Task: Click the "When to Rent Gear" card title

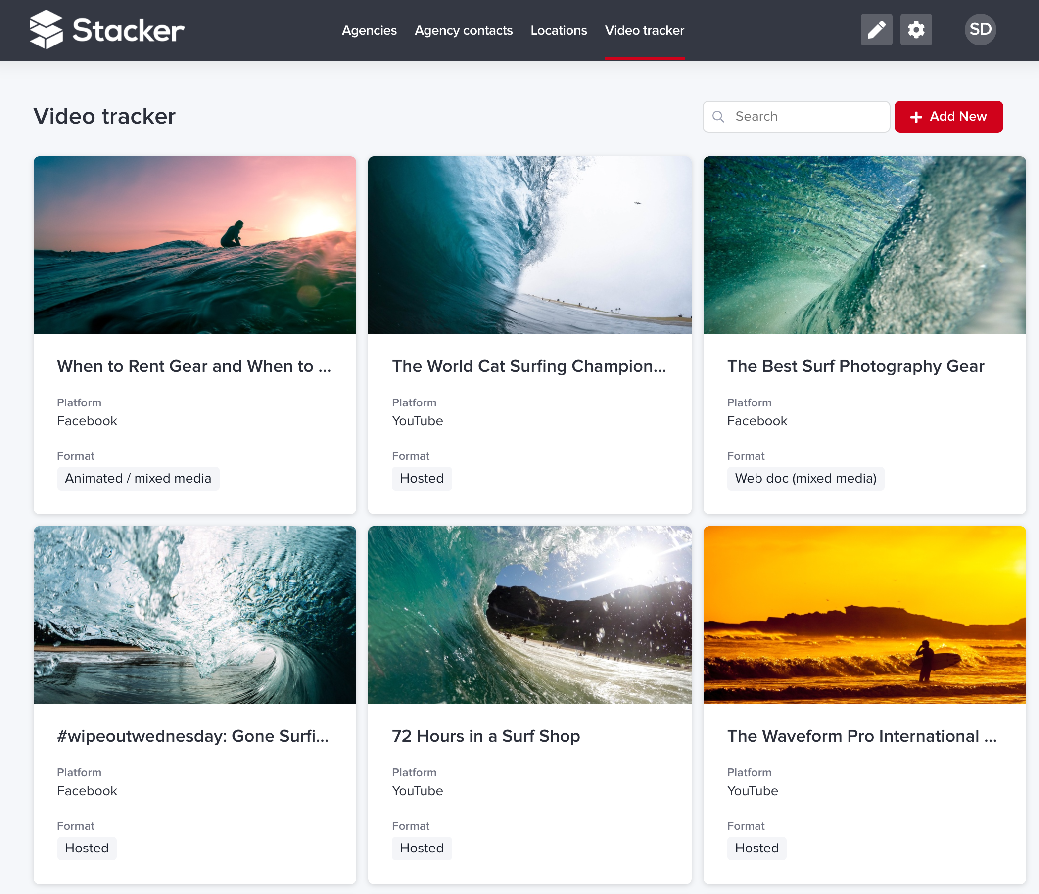Action: [x=193, y=366]
